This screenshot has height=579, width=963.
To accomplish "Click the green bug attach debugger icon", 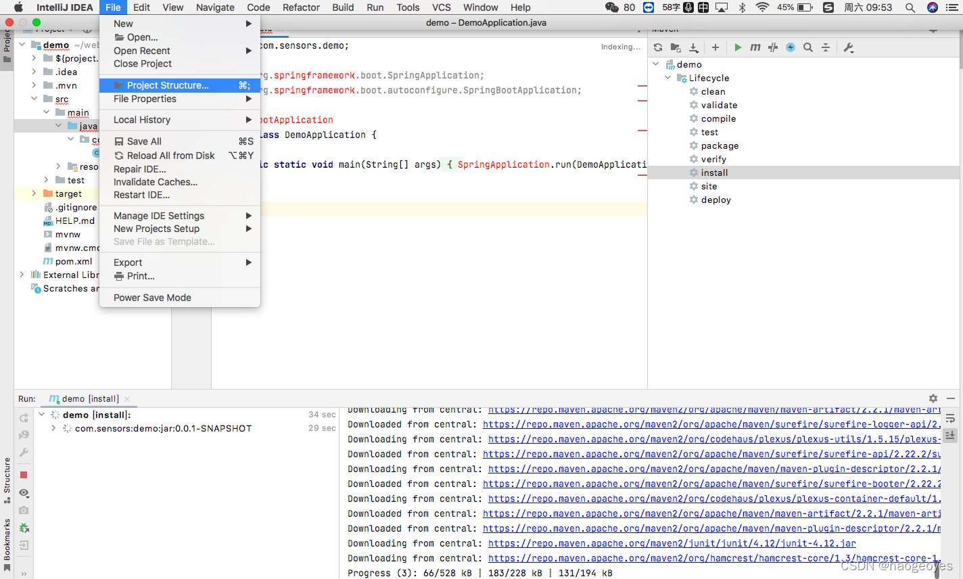I will coord(24,528).
